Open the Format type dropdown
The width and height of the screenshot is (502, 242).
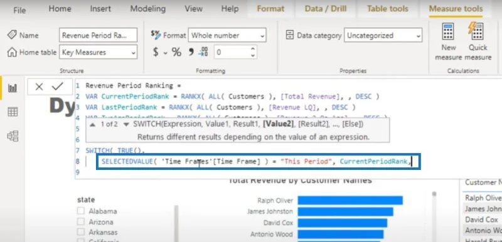(x=227, y=35)
